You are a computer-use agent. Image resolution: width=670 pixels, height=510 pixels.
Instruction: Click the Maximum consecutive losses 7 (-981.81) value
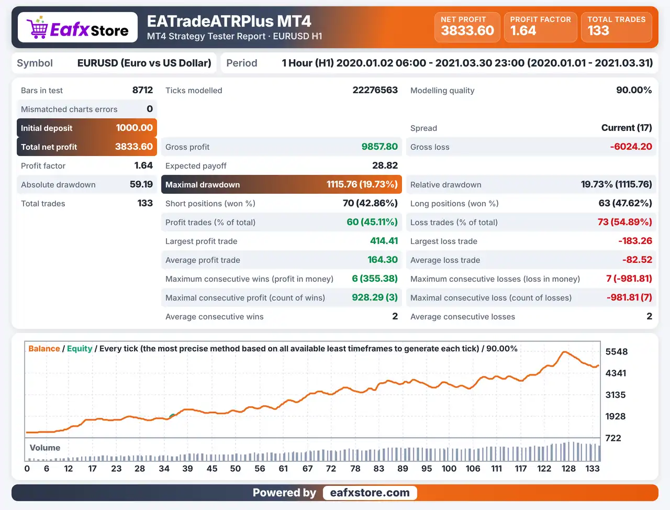(x=629, y=279)
